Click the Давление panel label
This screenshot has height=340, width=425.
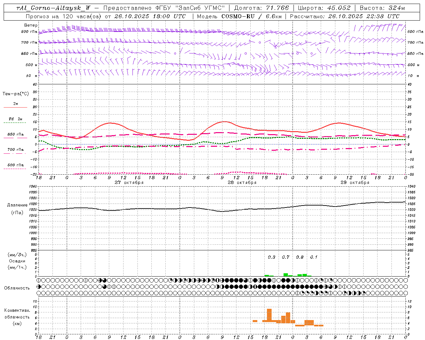[17, 205]
